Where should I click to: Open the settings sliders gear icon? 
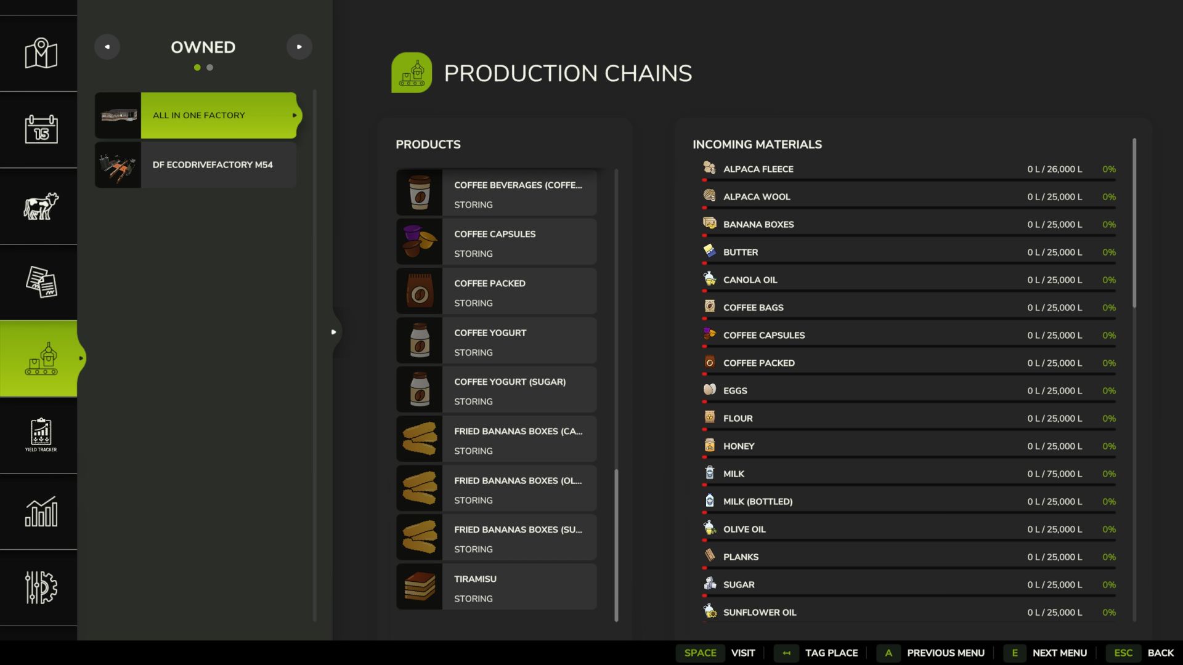41,587
